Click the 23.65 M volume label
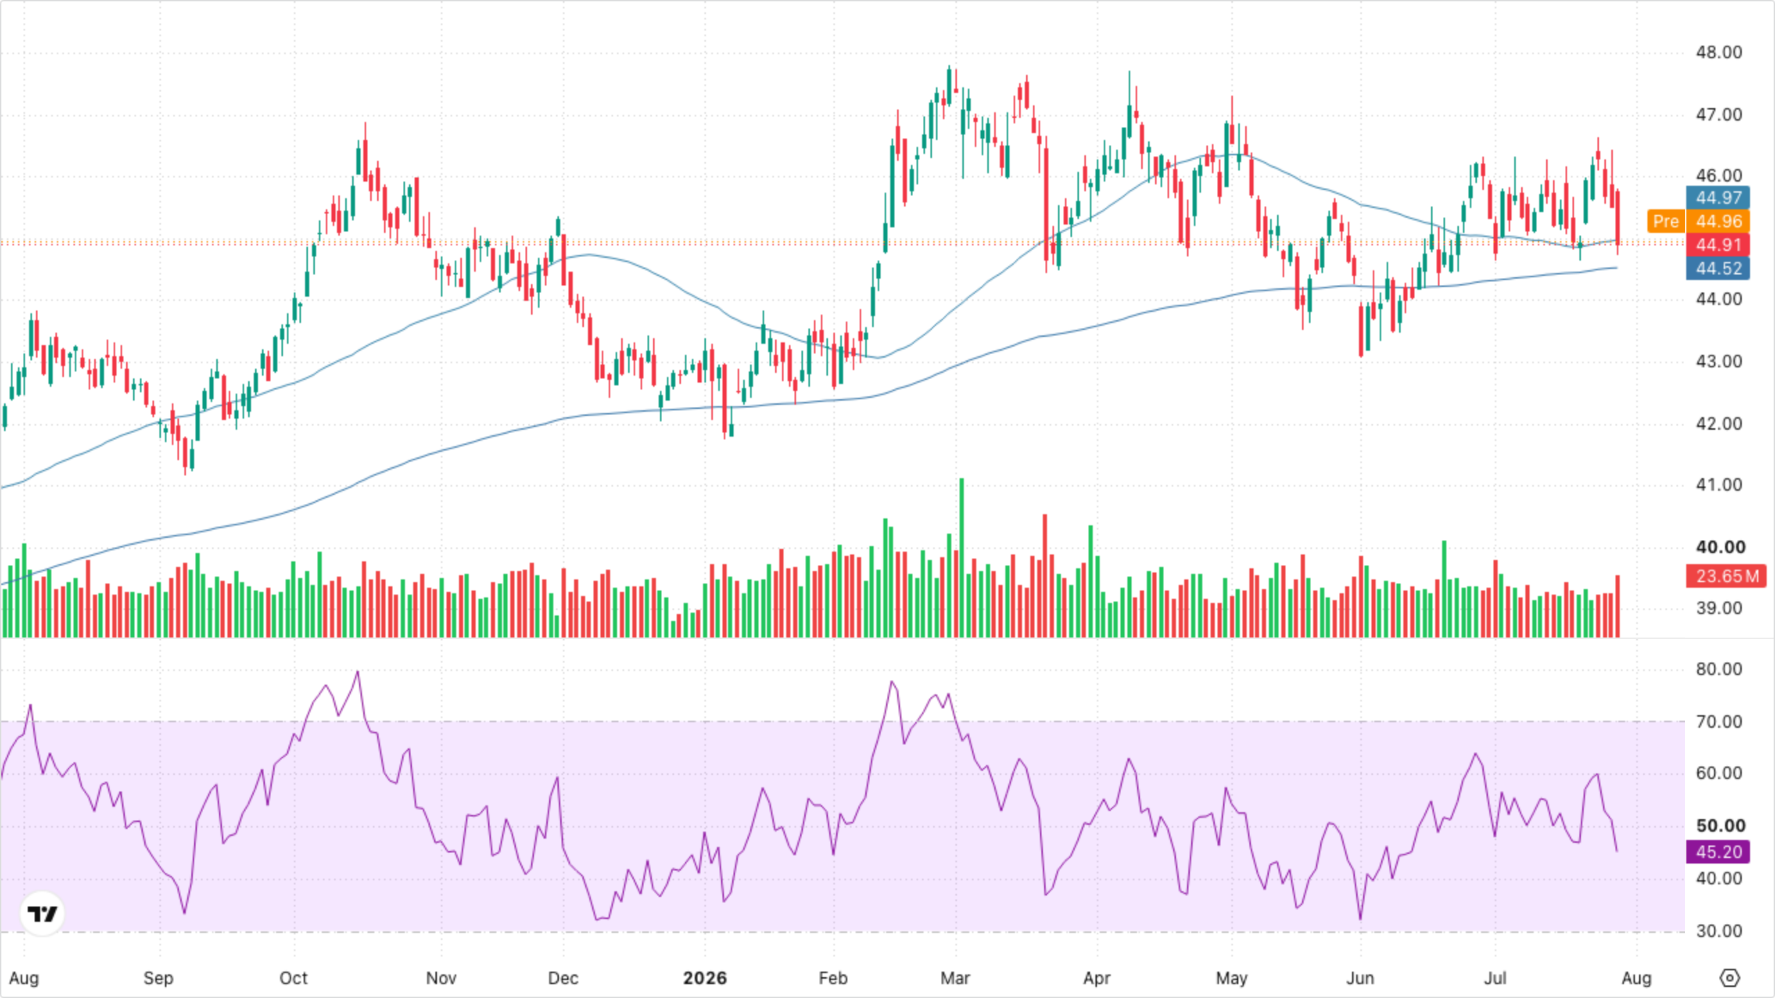The height and width of the screenshot is (998, 1775). [x=1726, y=576]
